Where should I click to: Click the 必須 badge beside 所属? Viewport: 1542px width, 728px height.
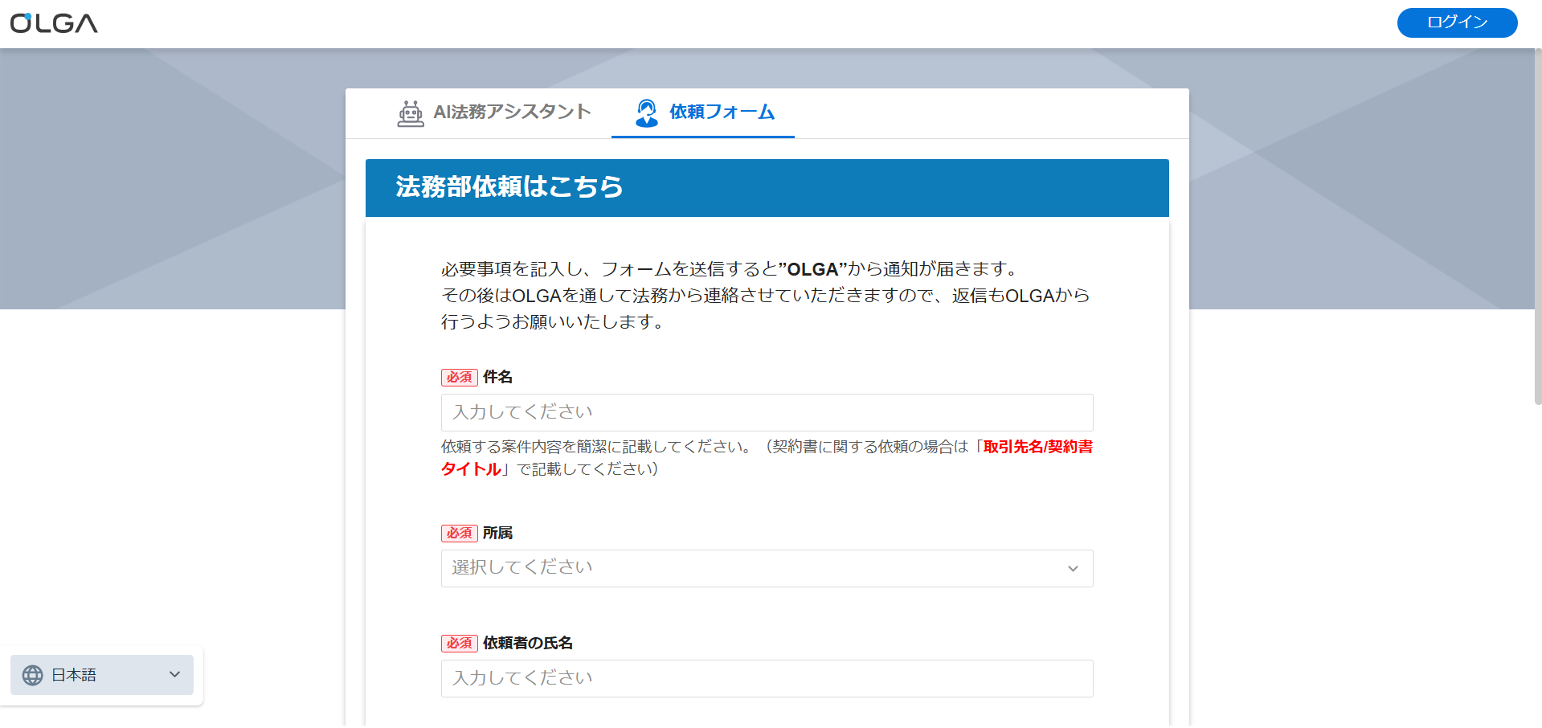pyautogui.click(x=459, y=534)
